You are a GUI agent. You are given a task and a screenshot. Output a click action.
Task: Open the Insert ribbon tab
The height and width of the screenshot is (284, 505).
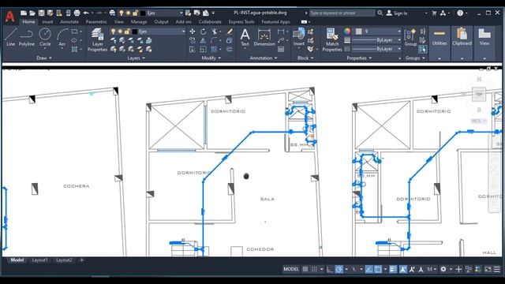point(47,22)
